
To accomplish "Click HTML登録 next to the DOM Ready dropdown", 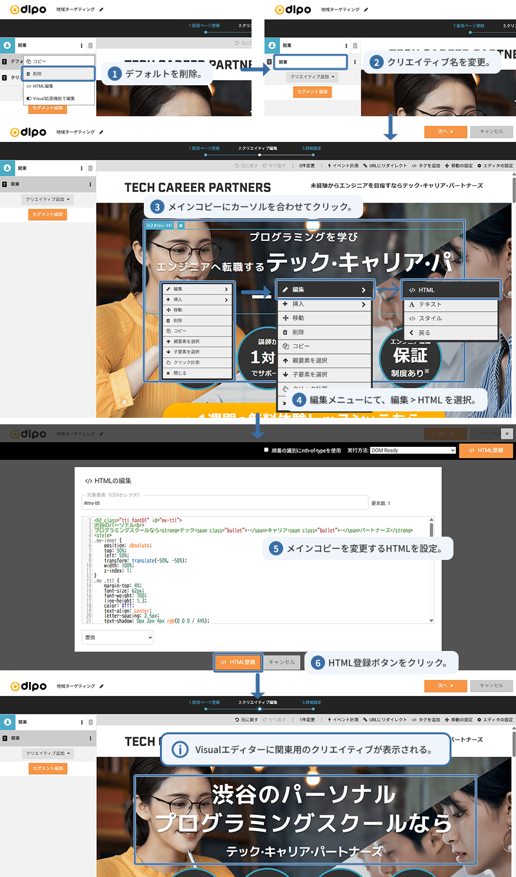I will pyautogui.click(x=486, y=450).
